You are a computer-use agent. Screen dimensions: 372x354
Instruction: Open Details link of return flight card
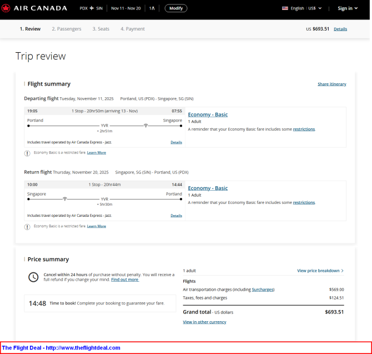click(x=176, y=216)
